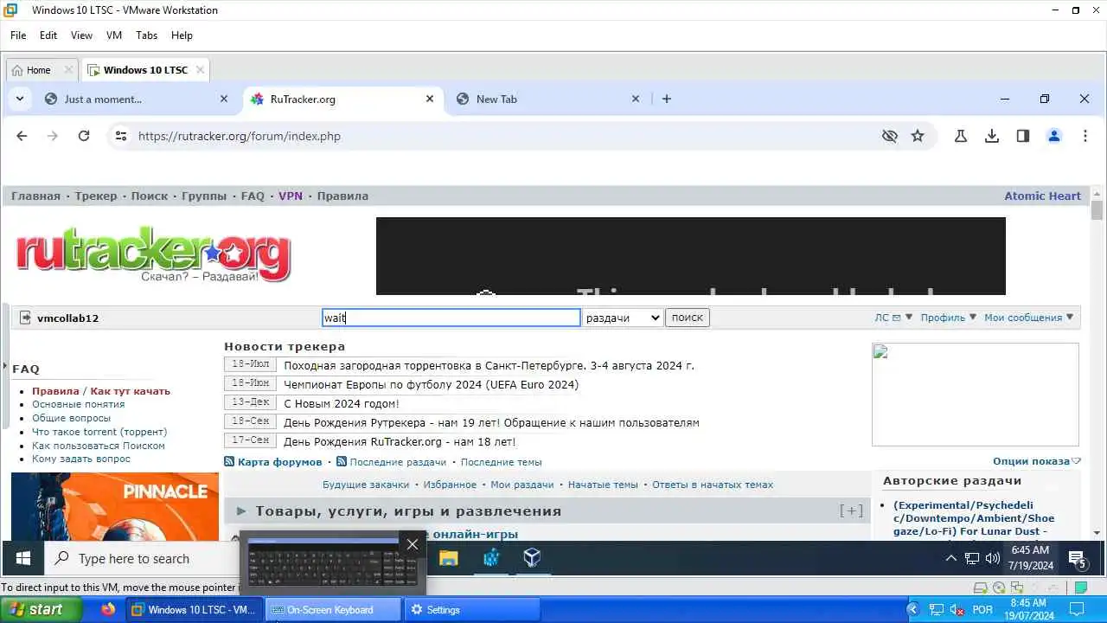Open Chrome three-dot menu
Screen dimensions: 1107x623
pyautogui.click(x=1085, y=136)
